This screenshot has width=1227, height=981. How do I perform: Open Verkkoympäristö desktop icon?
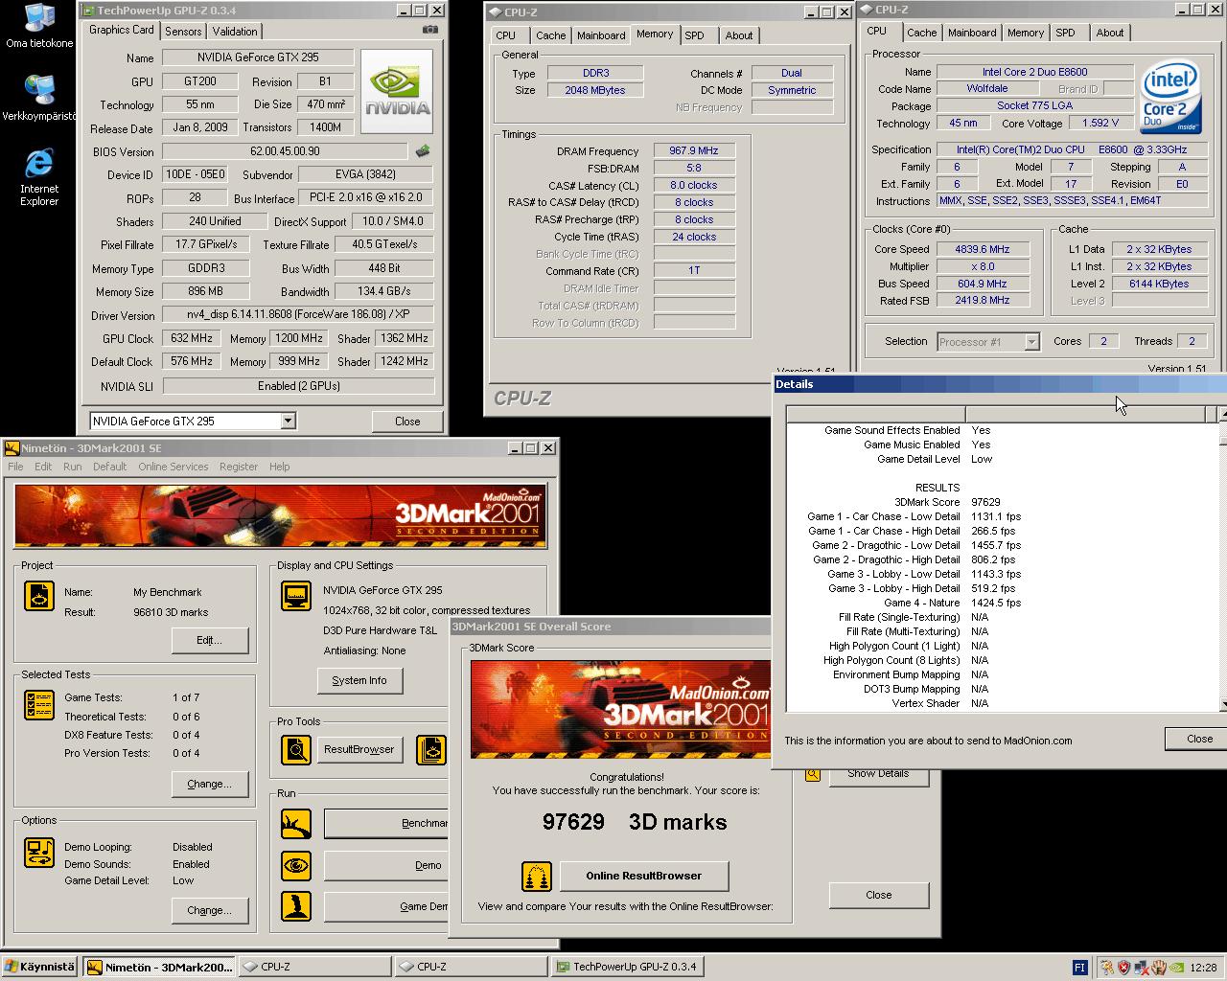click(x=39, y=98)
